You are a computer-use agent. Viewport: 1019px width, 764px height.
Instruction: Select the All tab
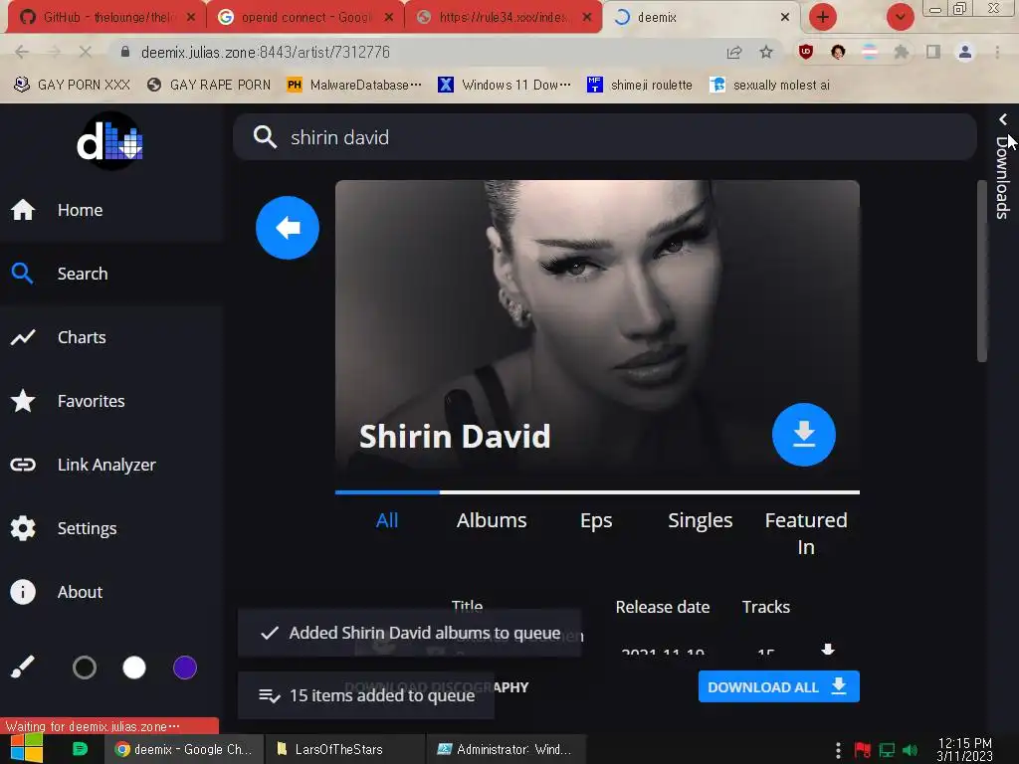[x=387, y=520]
